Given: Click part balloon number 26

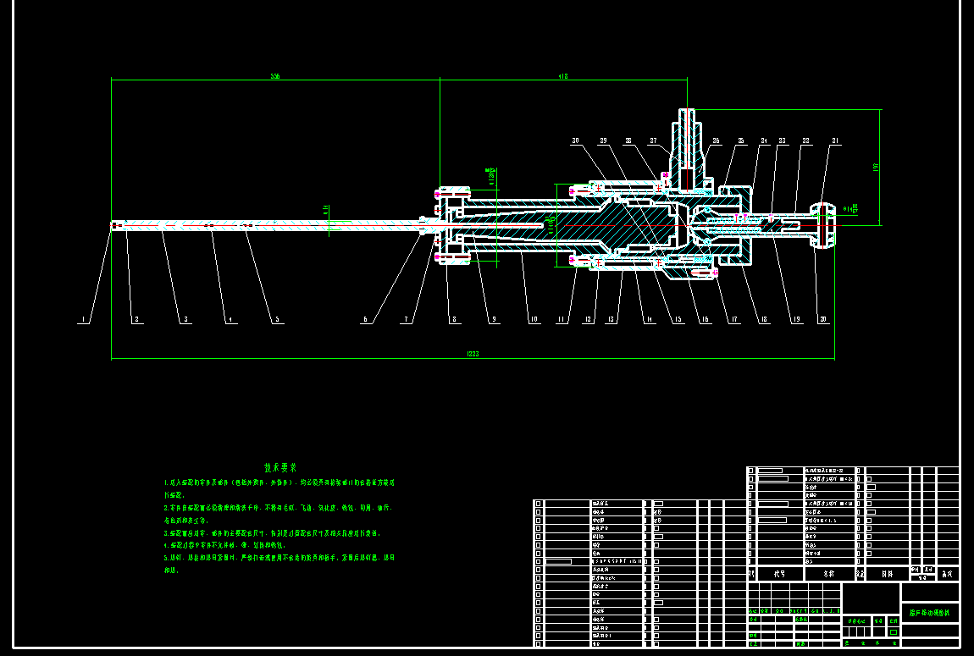Looking at the screenshot, I should (716, 141).
